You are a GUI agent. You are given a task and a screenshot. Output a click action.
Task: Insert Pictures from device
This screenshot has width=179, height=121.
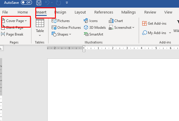61,21
